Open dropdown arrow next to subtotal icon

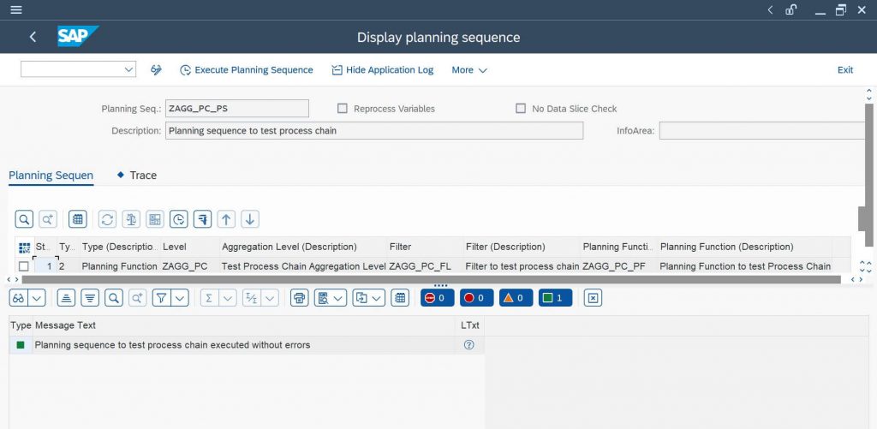[270, 298]
